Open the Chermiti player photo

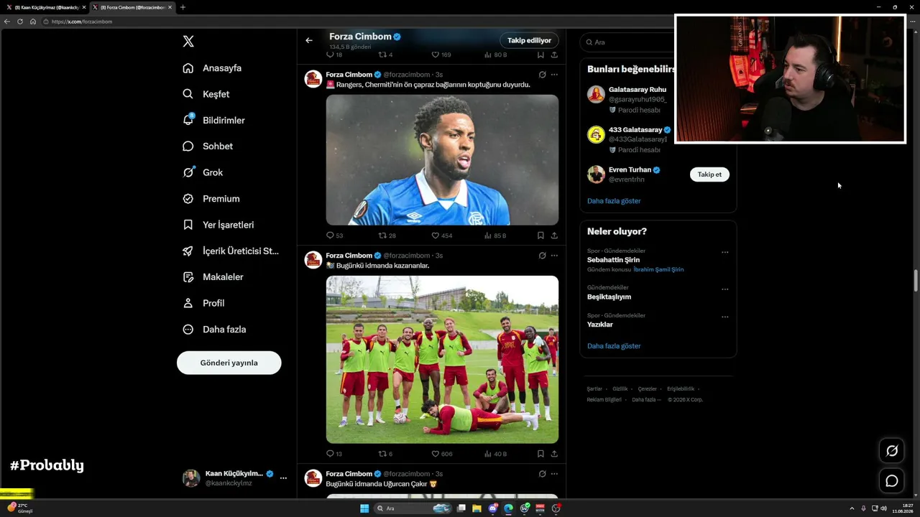tap(442, 160)
